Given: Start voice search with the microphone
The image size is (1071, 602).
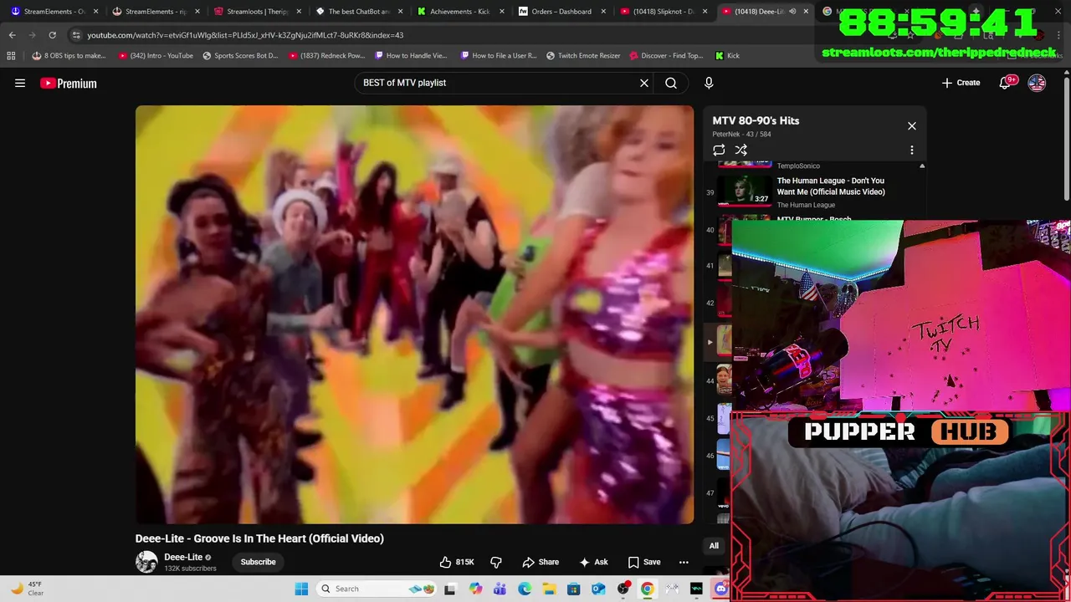Looking at the screenshot, I should [x=709, y=83].
